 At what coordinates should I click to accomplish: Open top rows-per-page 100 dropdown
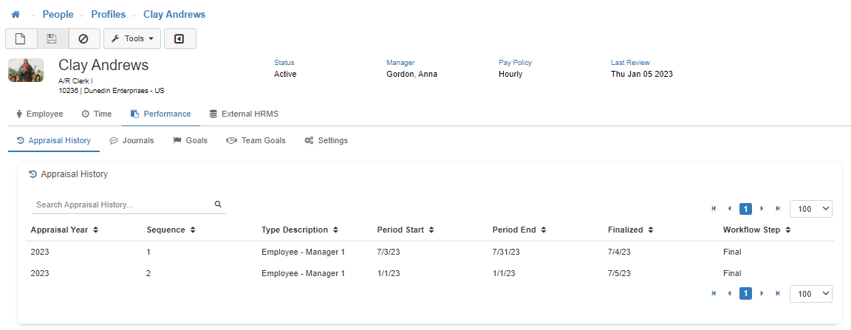tap(810, 209)
